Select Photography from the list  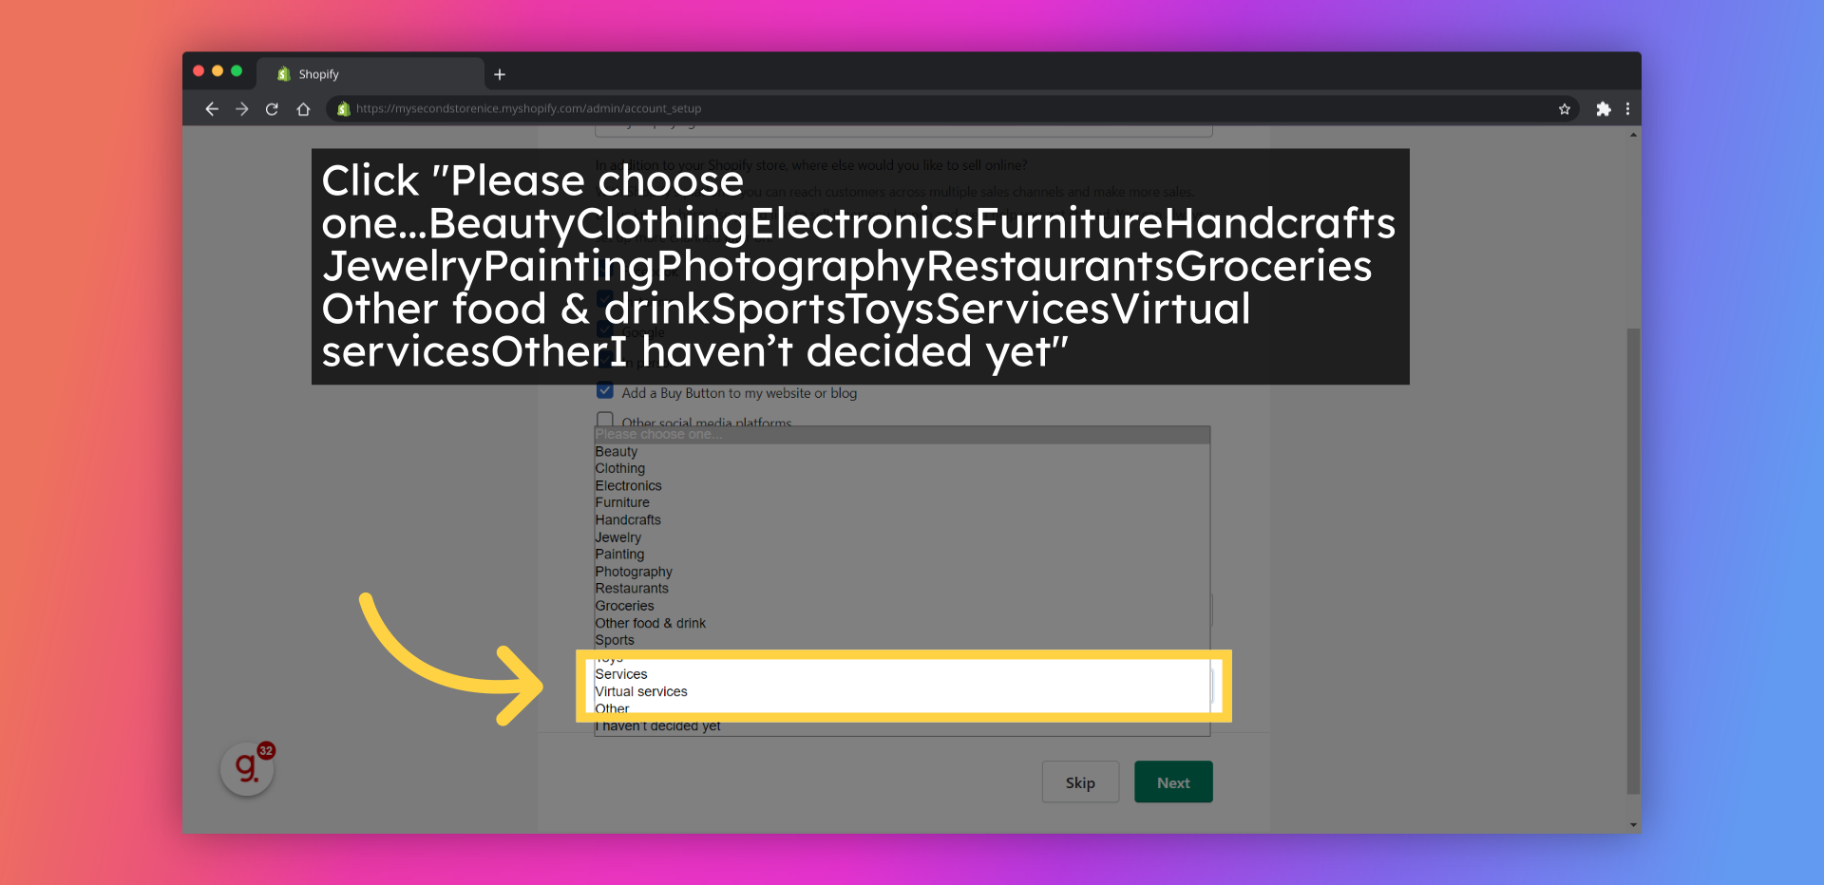902,572
